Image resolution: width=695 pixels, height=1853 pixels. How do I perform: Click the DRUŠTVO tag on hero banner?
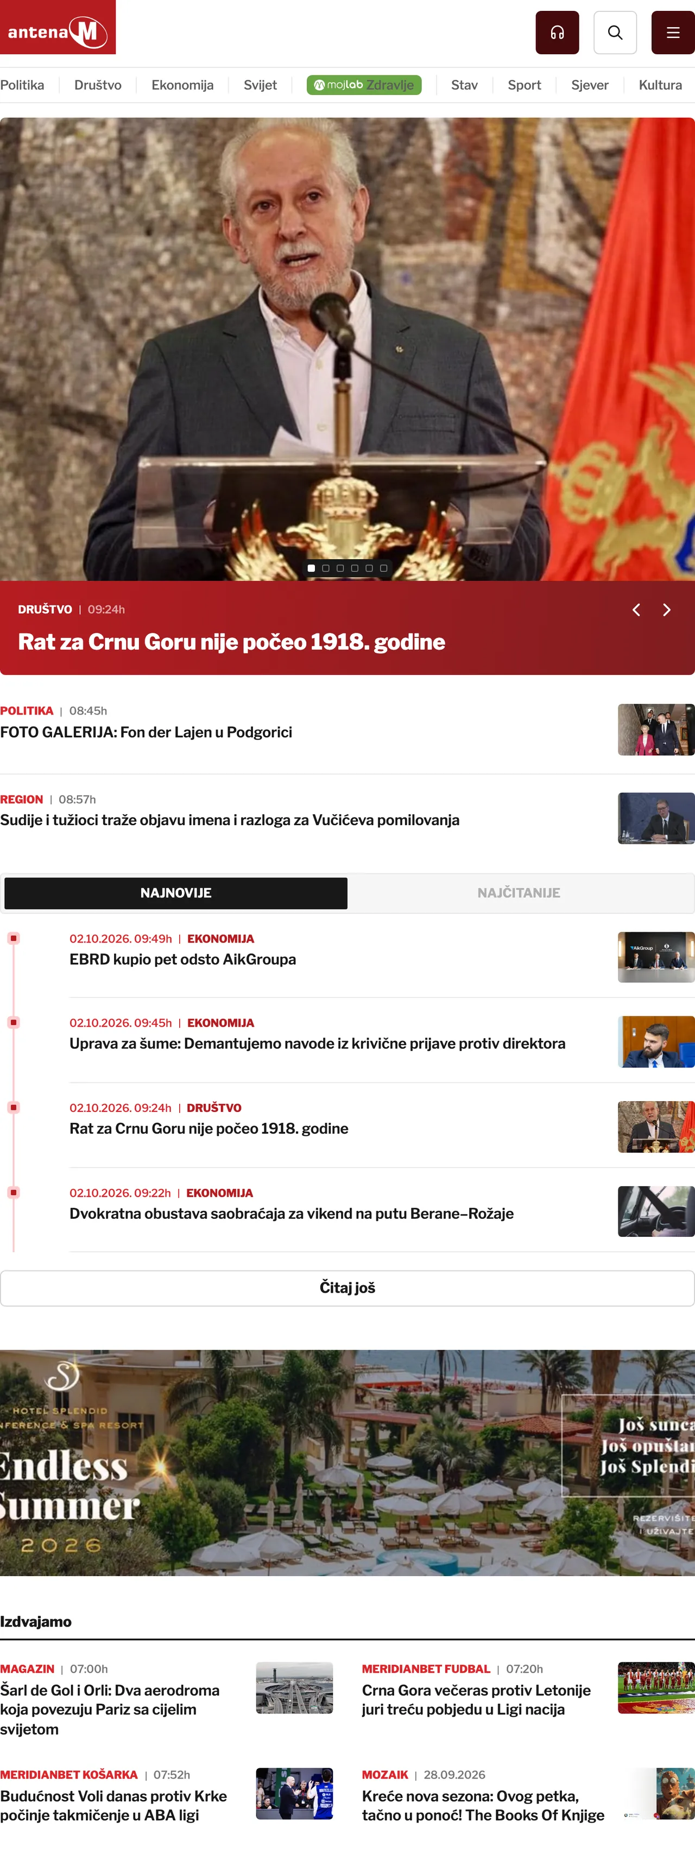45,609
